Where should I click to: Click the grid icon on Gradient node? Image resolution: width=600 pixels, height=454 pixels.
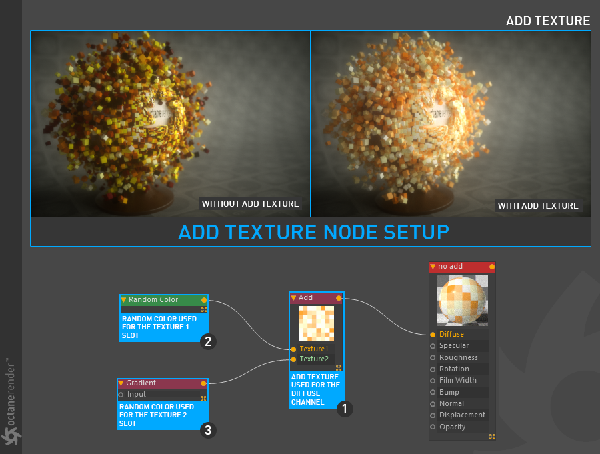click(x=203, y=398)
